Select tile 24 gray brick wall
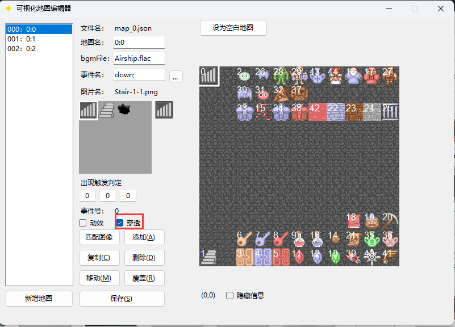455x327 pixels. click(372, 112)
